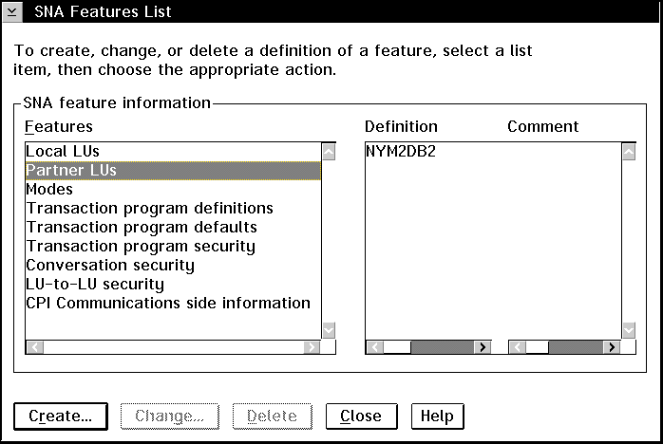Click the Definition list scroll down arrow
663x444 pixels.
click(629, 330)
